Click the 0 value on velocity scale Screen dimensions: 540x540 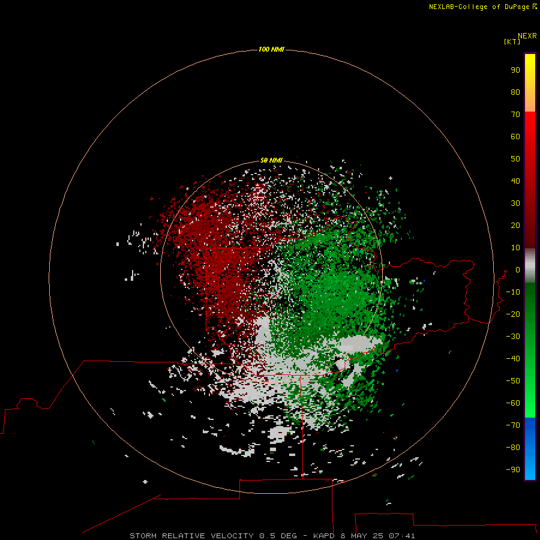[518, 269]
